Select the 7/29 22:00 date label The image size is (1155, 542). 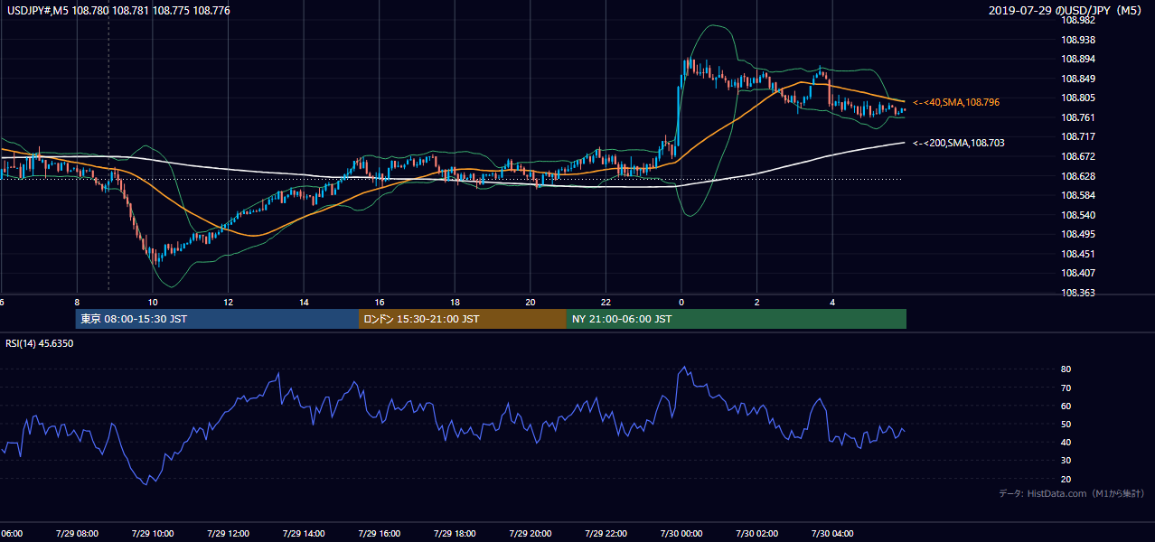pyautogui.click(x=606, y=534)
